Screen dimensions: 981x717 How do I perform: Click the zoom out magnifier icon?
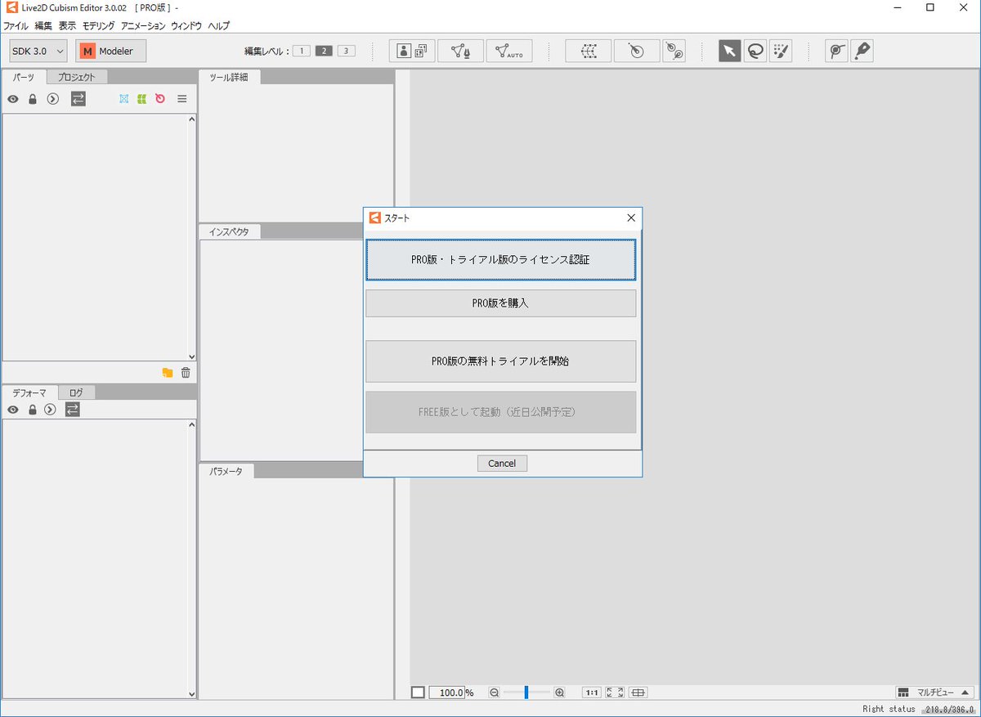pyautogui.click(x=494, y=692)
